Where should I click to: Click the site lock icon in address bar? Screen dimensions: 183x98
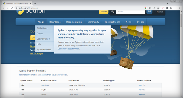17,8
